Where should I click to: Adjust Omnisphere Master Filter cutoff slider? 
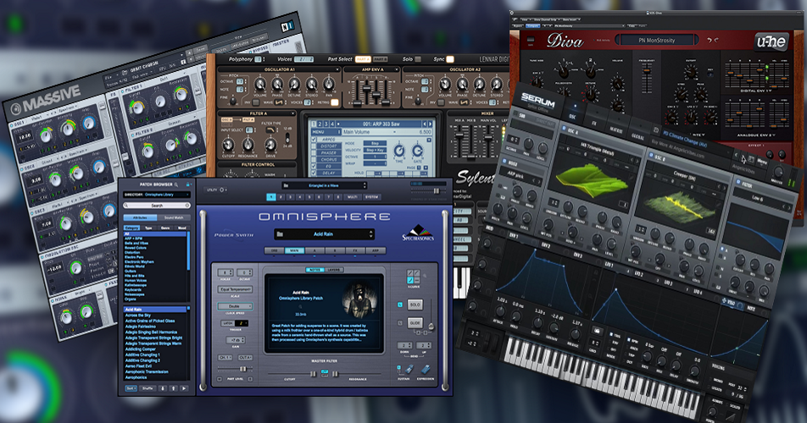(313, 374)
